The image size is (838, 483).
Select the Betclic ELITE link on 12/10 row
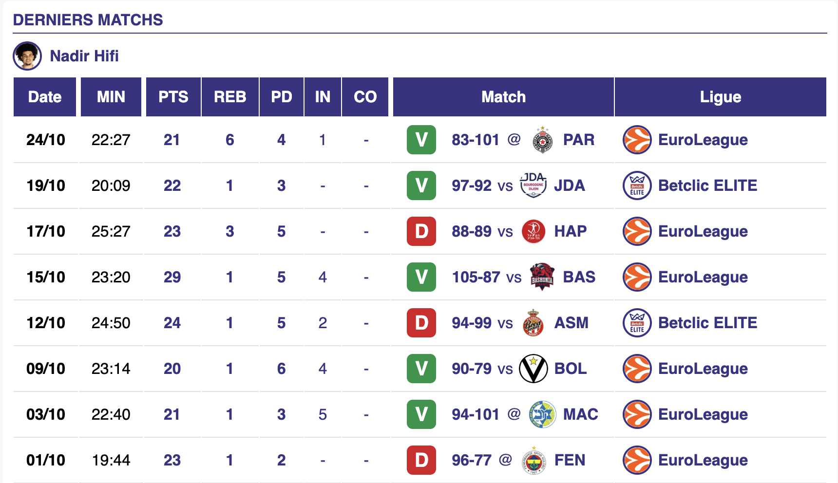coord(707,323)
